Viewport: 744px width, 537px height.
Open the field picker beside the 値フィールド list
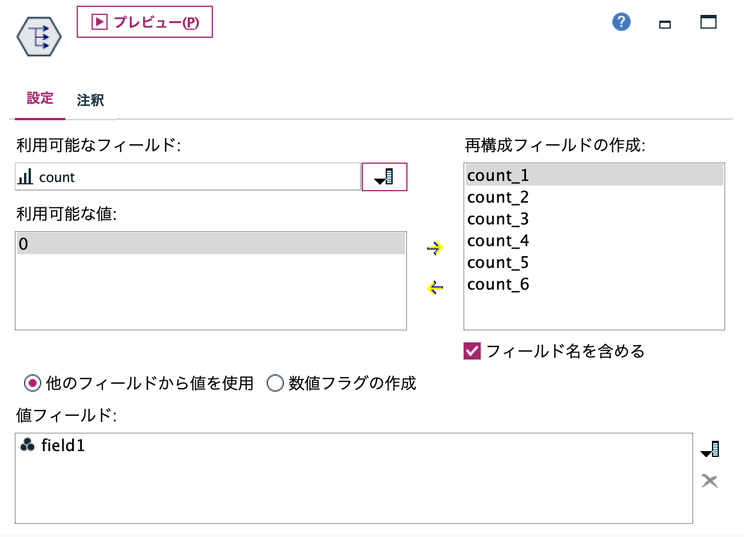click(710, 449)
